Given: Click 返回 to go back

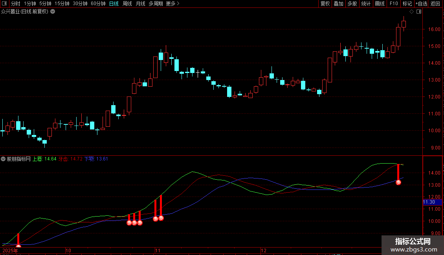Looking at the screenshot, I should 435,4.
